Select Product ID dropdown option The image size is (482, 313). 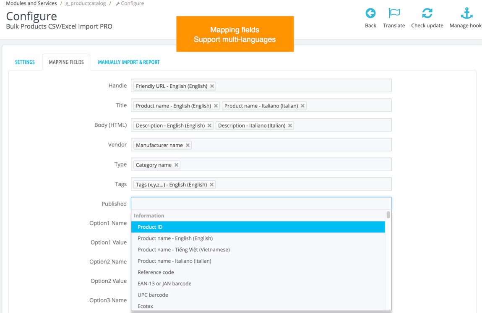pos(258,227)
